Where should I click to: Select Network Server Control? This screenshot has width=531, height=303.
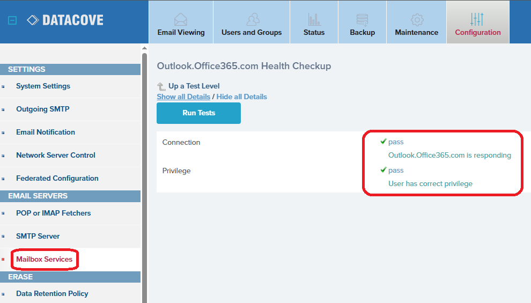[55, 155]
